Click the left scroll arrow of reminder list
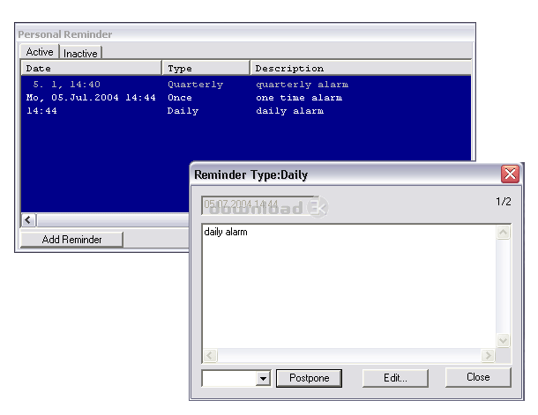This screenshot has height=415, width=538. (x=28, y=220)
